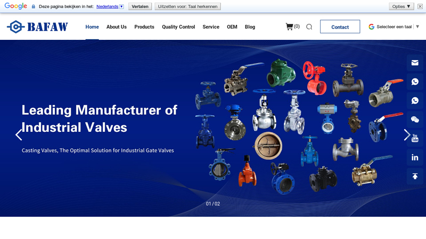Open the email envelope sidebar icon

pos(415,63)
